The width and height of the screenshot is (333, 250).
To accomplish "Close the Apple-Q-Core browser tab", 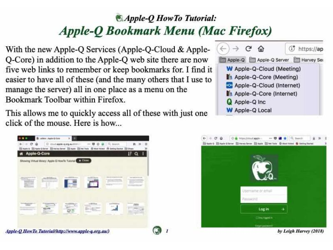I will pyautogui.click(x=69, y=138).
